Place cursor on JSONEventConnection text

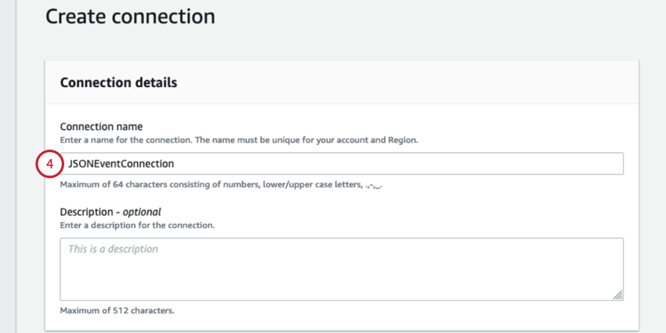click(121, 164)
